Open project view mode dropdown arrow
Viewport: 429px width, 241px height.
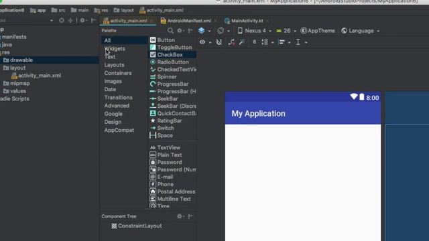(x=51, y=21)
